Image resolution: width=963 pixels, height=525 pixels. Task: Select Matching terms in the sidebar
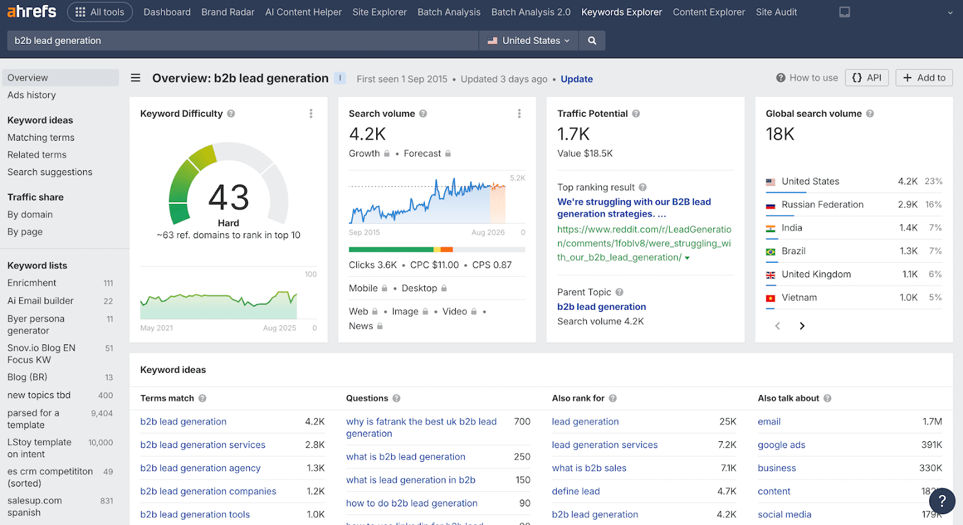pos(41,138)
